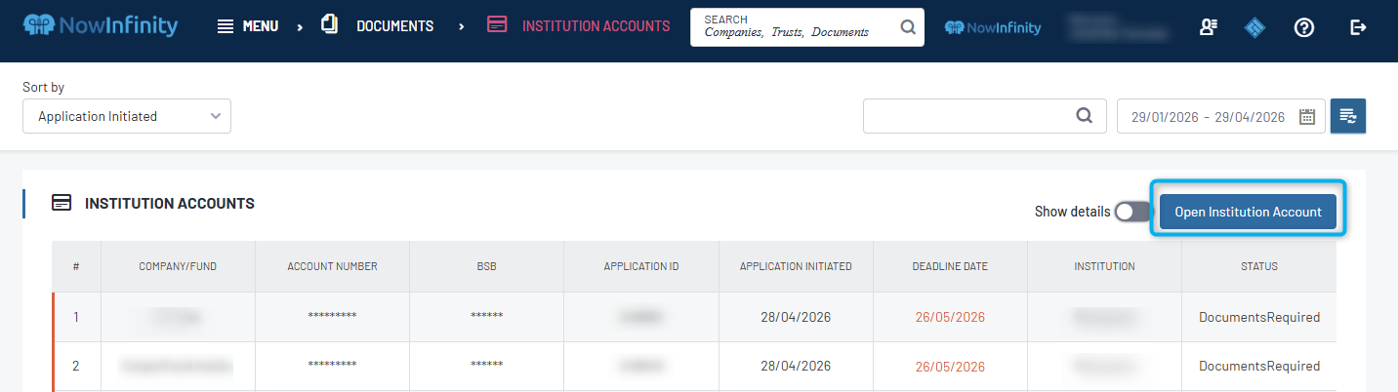
Task: Open the date range 29/01/2026 - 29/04/2026 field
Action: (x=1208, y=116)
